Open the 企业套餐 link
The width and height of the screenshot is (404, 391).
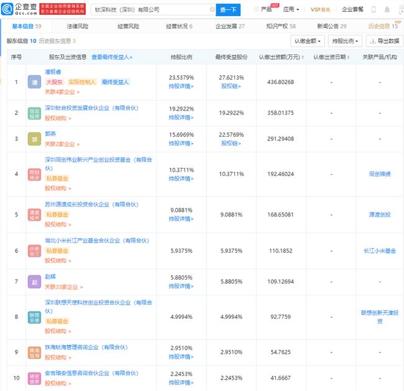(352, 9)
